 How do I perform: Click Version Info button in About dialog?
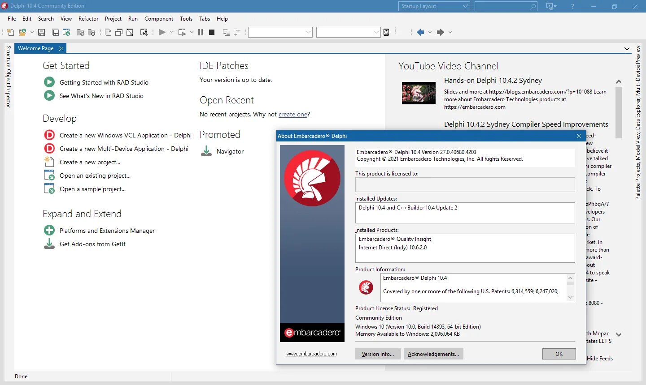click(378, 354)
